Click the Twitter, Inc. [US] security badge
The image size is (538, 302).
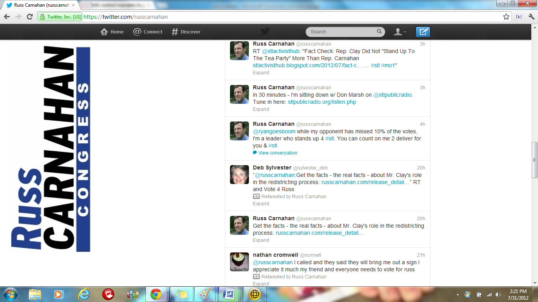60,17
